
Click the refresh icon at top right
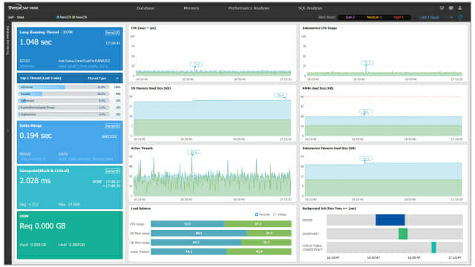point(460,17)
